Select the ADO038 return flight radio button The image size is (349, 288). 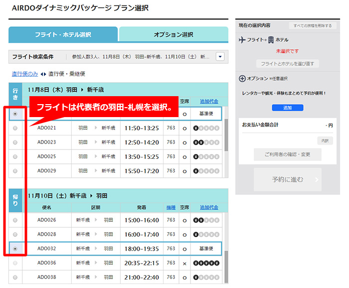(15, 278)
